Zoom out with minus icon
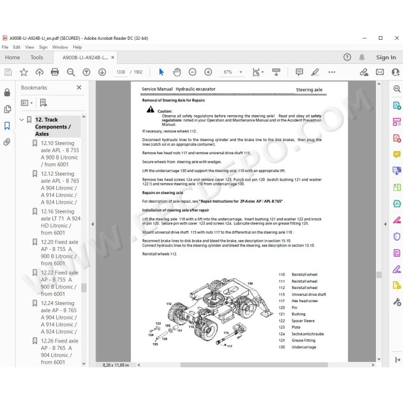The width and height of the screenshot is (403, 403). [x=192, y=72]
